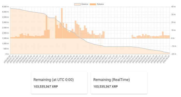Toggle the Balance series legend swatch
181x97 pixels.
coord(77,4)
